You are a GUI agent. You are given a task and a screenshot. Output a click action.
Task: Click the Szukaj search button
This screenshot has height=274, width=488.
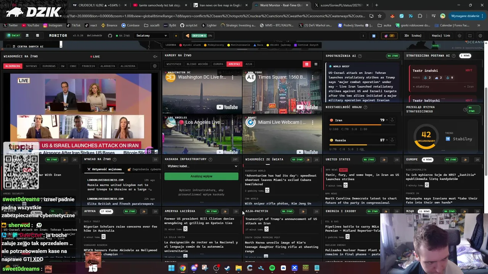click(413, 35)
